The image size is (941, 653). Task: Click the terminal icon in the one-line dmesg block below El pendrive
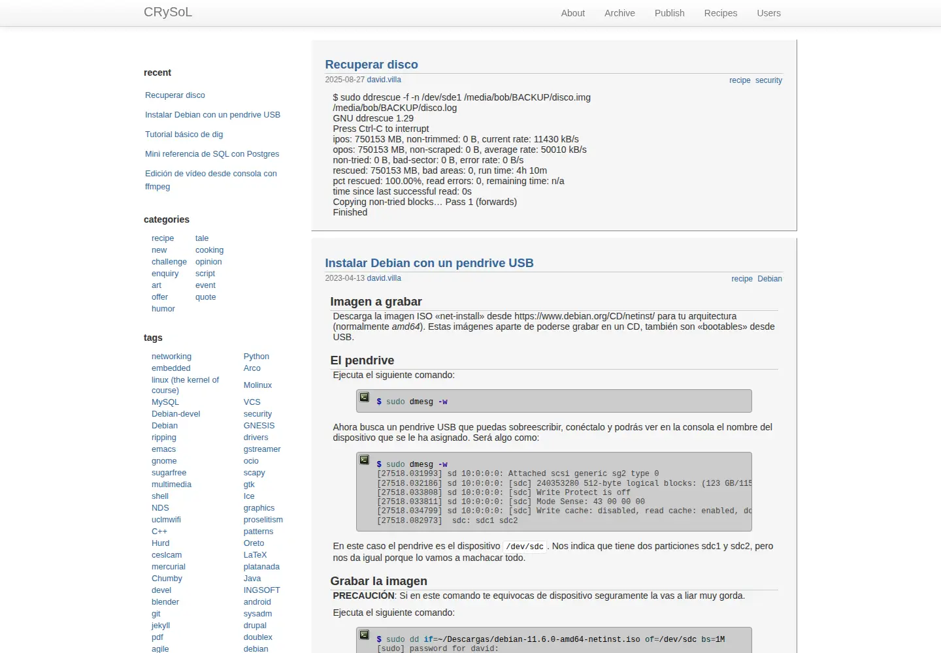pos(365,397)
